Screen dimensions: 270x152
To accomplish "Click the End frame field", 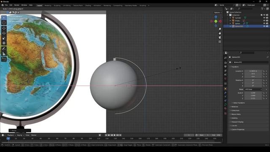I will [x=216, y=135].
